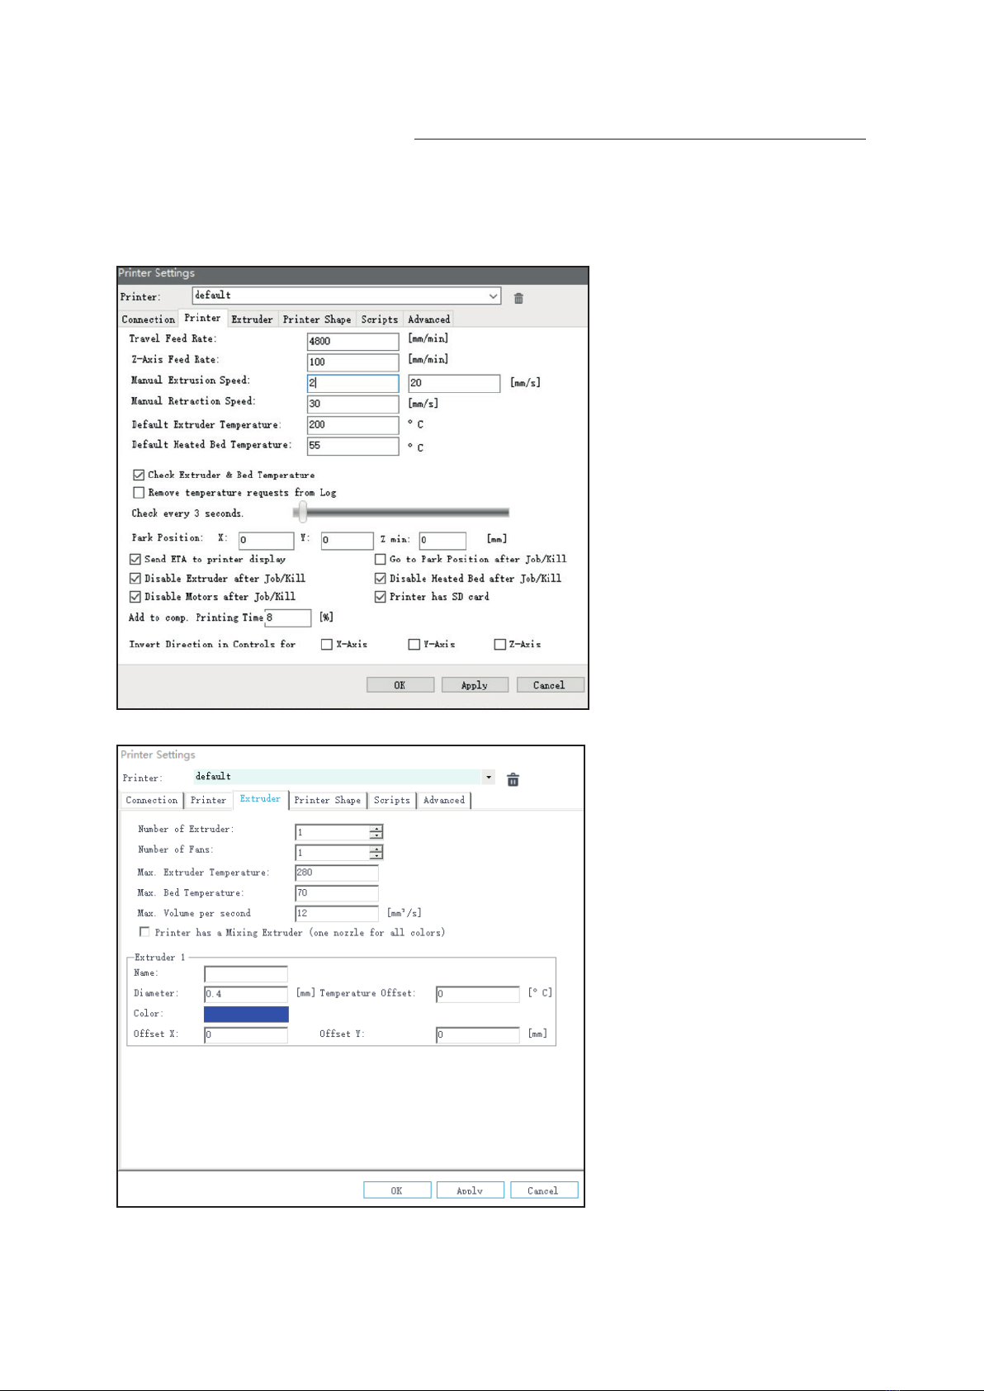This screenshot has width=984, height=1391.
Task: Toggle Disable Heated Bed after Job/Kill
Action: pyautogui.click(x=381, y=579)
